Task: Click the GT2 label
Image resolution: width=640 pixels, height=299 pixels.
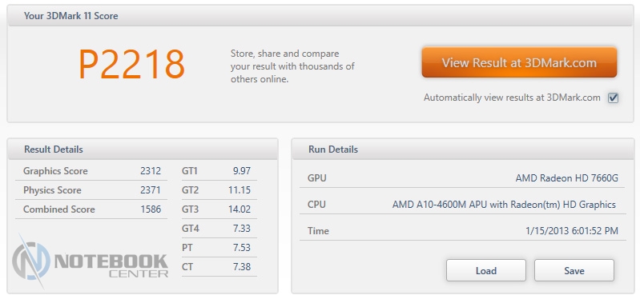Action: coord(190,190)
